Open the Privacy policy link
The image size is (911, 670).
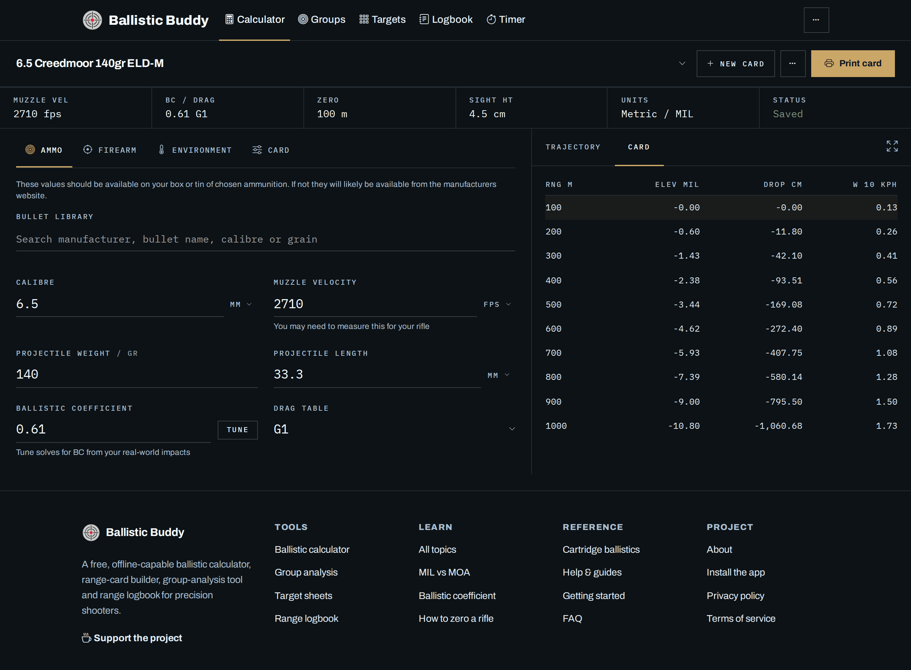tap(735, 596)
